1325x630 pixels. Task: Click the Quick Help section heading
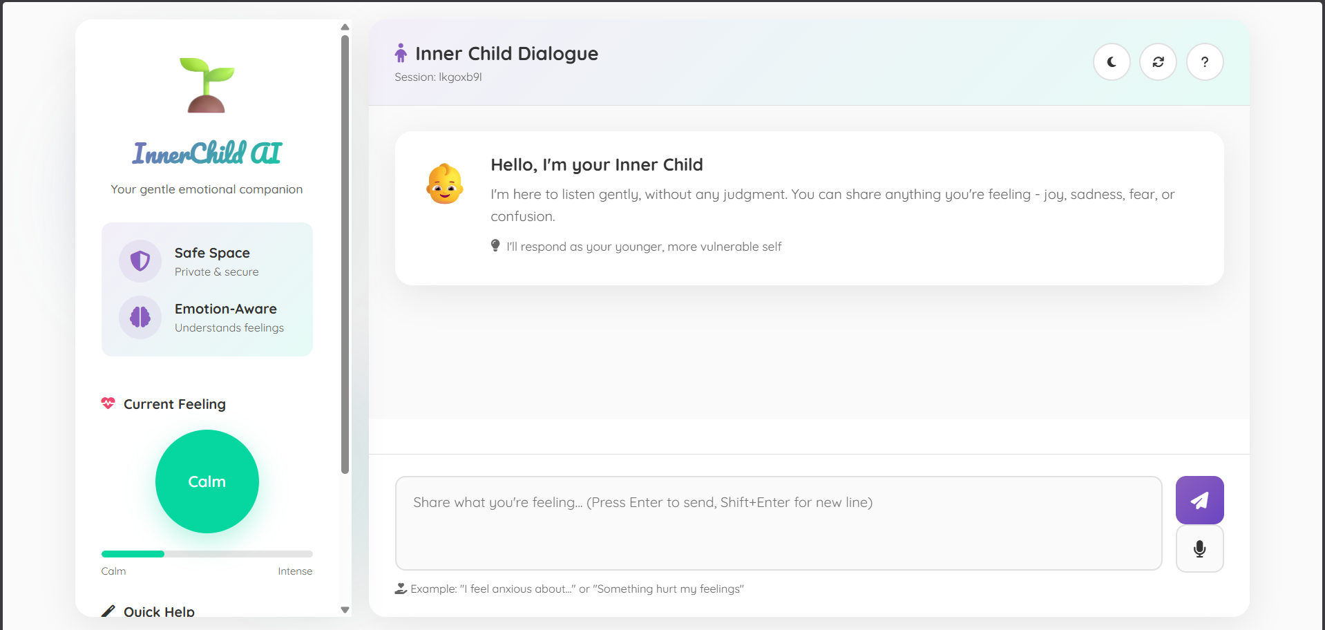coord(159,611)
